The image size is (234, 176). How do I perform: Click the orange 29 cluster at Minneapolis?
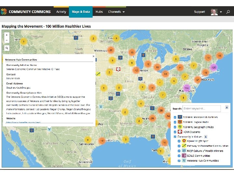tap(111, 50)
